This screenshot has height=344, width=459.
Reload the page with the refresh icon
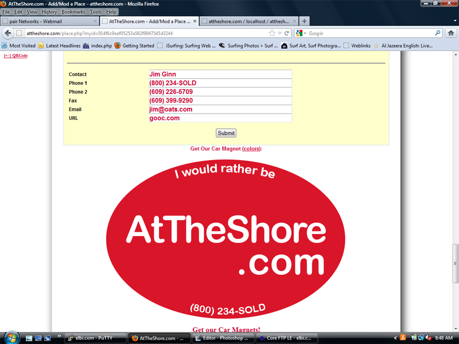(287, 33)
